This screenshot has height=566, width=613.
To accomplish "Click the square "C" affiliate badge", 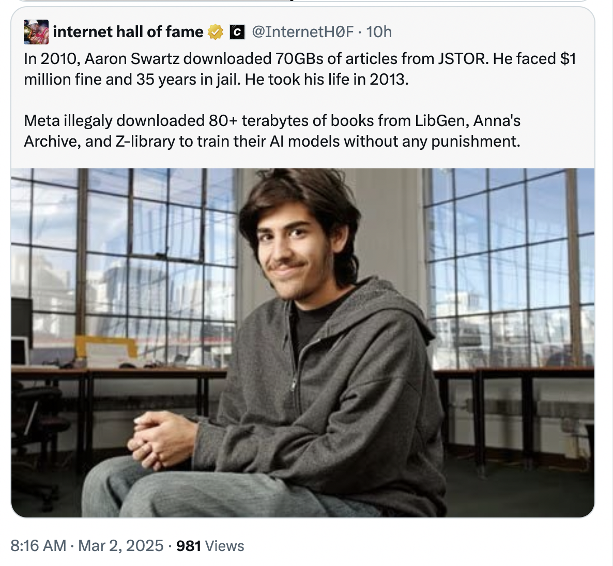I will click(x=237, y=33).
